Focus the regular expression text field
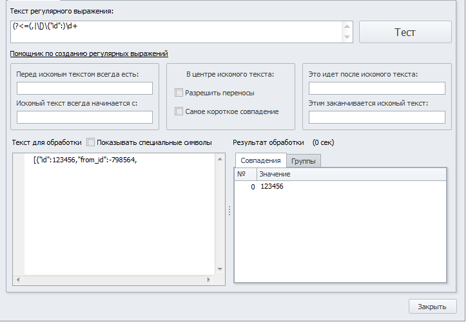Screen dimensions: 468x324 (x=176, y=32)
